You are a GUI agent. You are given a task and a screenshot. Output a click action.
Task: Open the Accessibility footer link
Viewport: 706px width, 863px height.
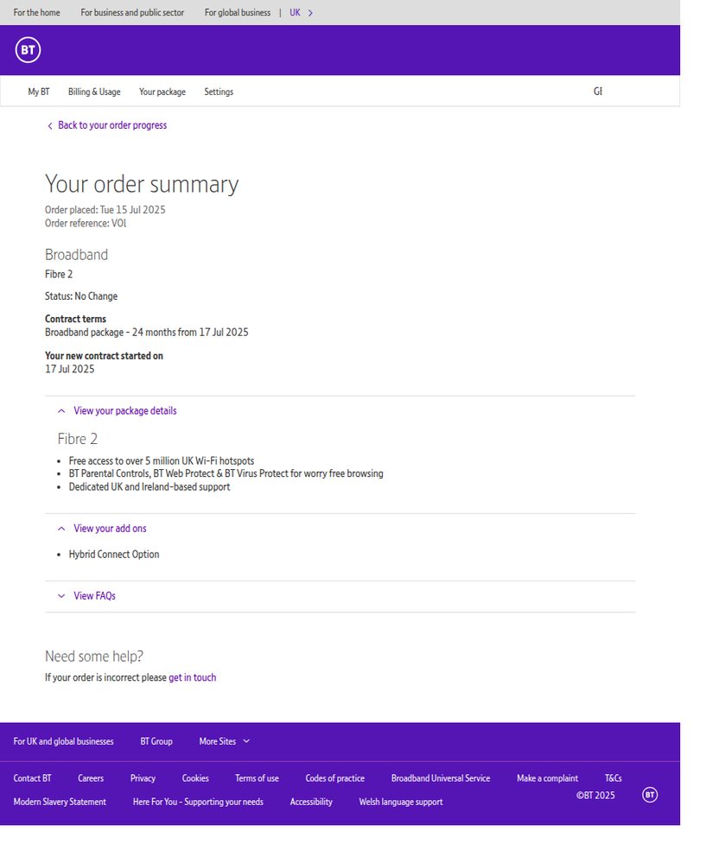(311, 802)
